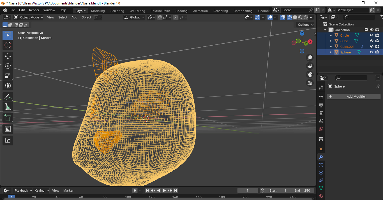Screen dimensions: 383x200
Task: Toggle X-ray display mode
Action: [x=283, y=17]
